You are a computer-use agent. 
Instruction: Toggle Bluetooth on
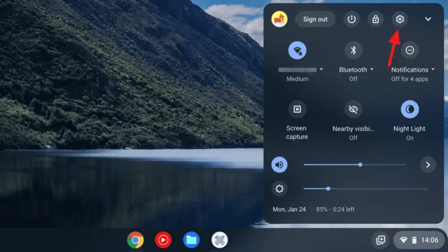click(x=353, y=51)
